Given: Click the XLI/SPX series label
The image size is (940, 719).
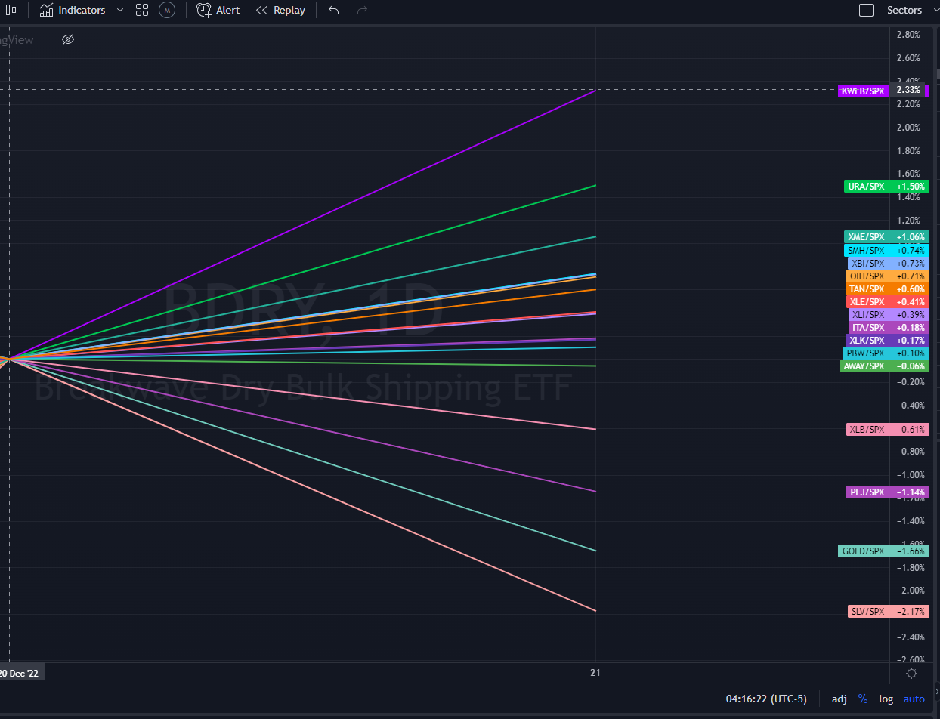Looking at the screenshot, I should click(x=867, y=314).
